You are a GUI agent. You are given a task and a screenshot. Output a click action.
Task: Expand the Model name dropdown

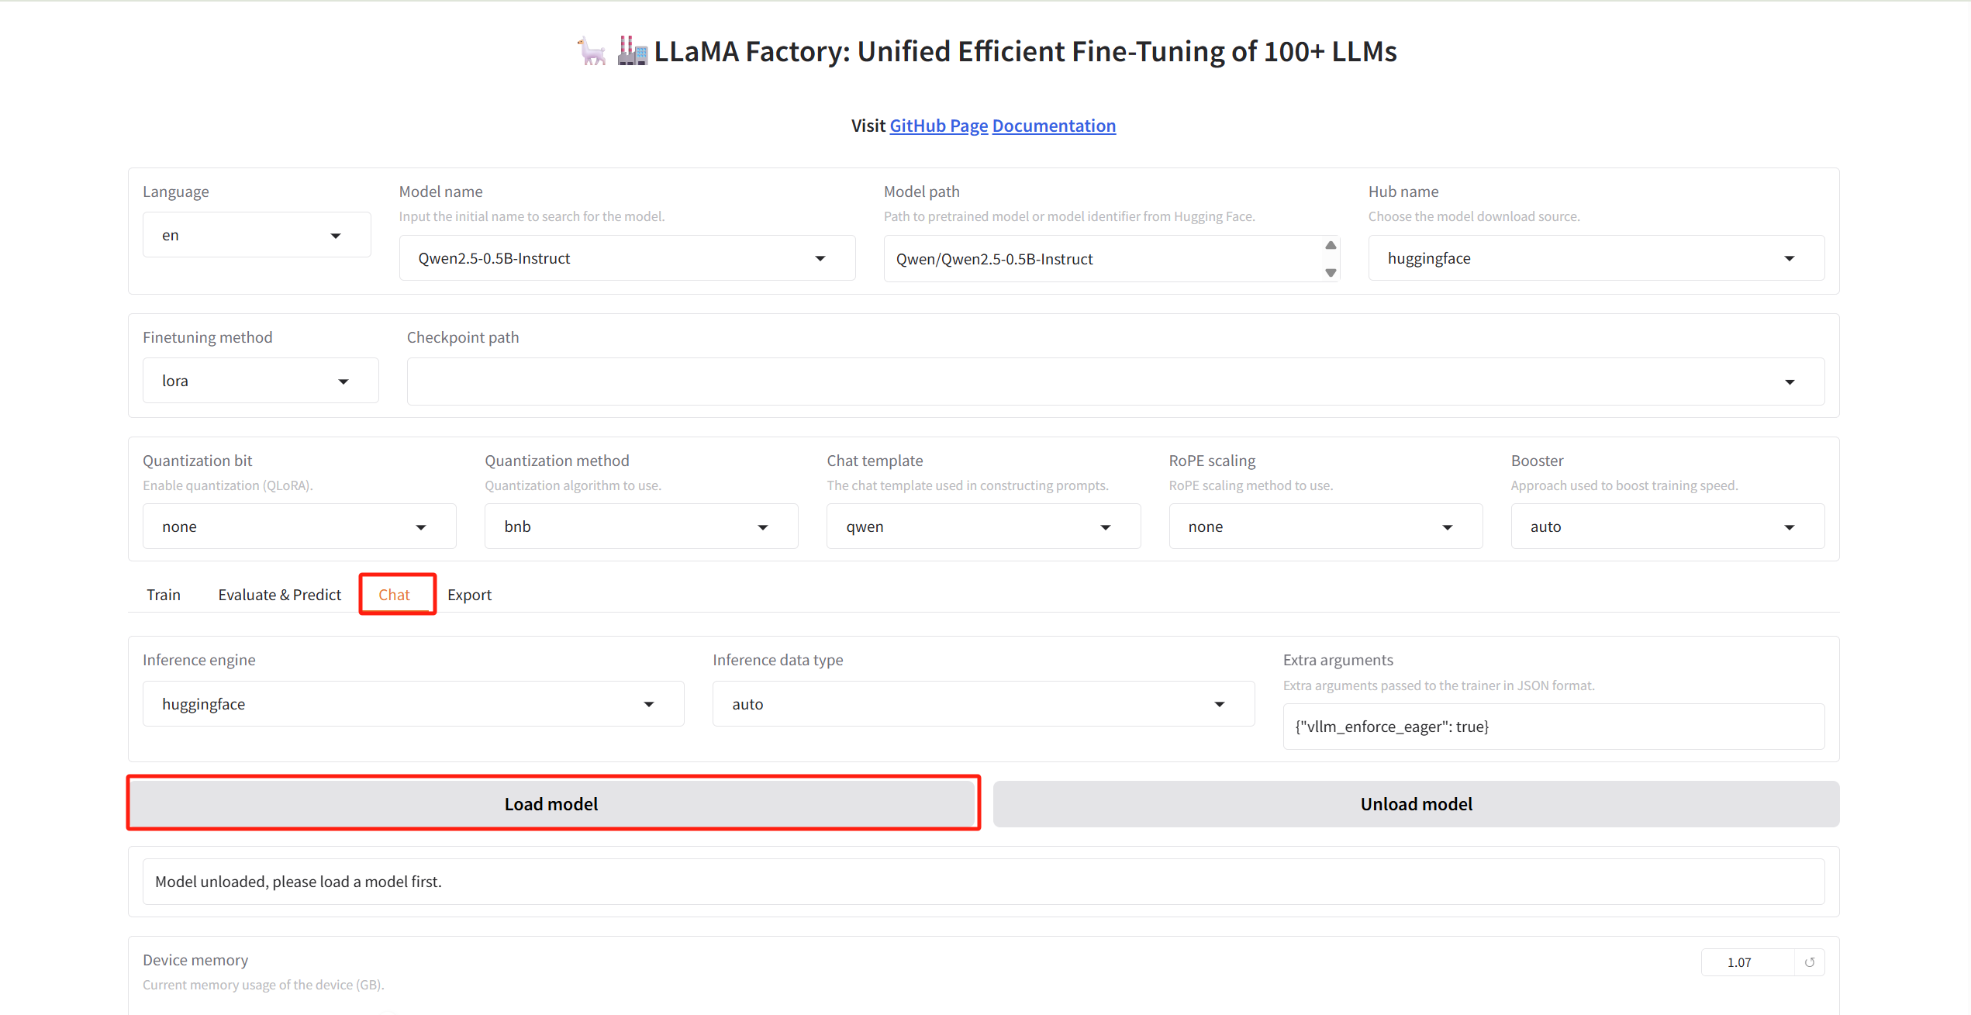click(x=820, y=259)
